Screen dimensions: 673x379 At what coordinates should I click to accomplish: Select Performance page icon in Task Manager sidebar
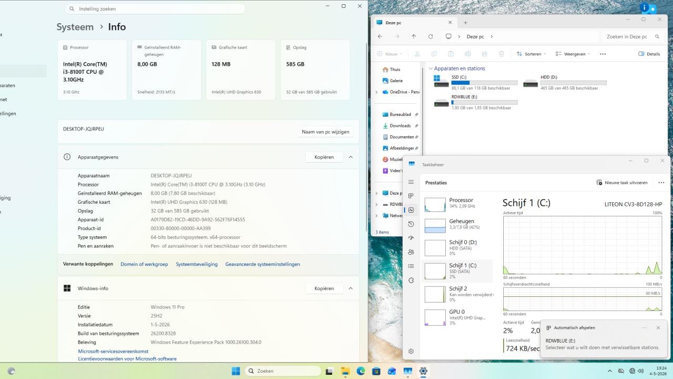point(411,210)
